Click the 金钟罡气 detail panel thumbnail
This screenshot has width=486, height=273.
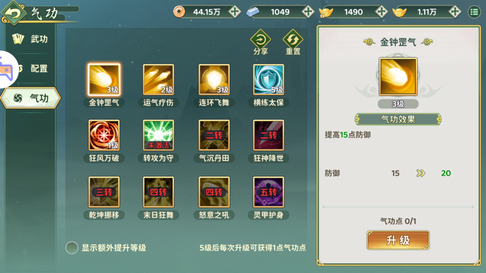tap(398, 76)
